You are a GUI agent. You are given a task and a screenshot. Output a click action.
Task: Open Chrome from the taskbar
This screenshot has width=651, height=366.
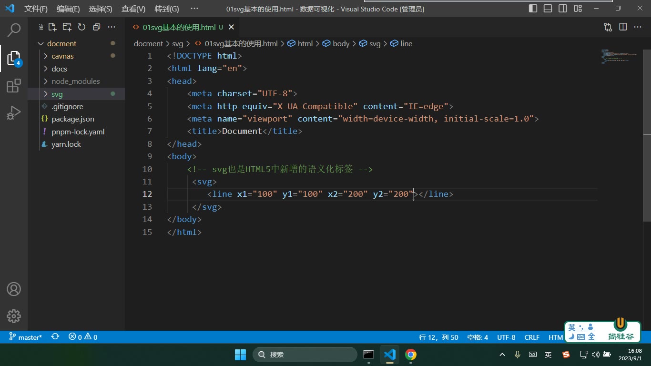[x=411, y=355]
